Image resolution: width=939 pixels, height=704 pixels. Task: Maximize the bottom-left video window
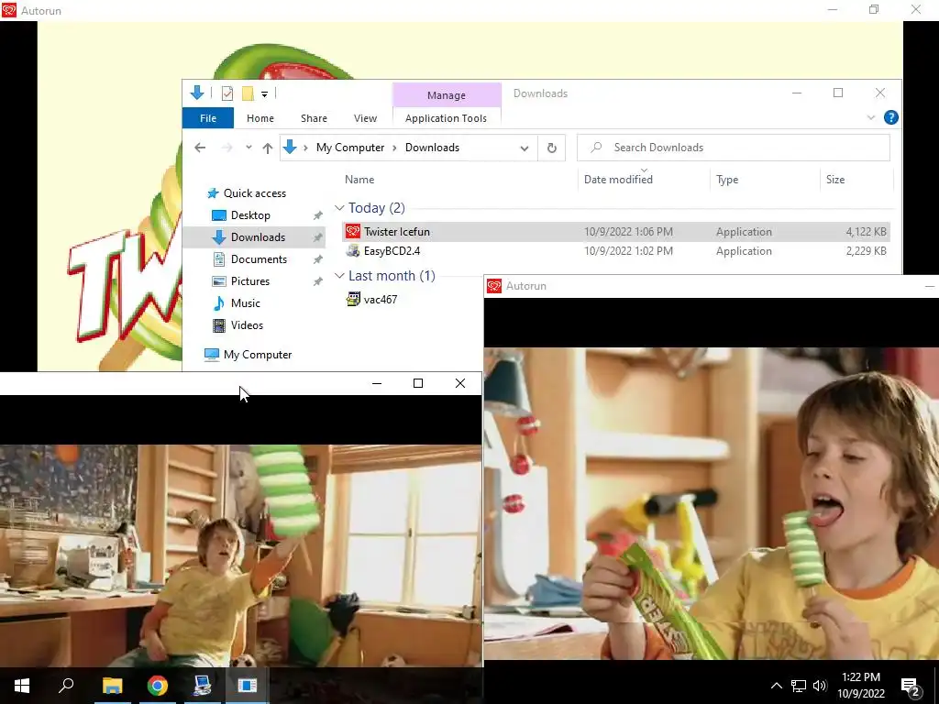418,383
